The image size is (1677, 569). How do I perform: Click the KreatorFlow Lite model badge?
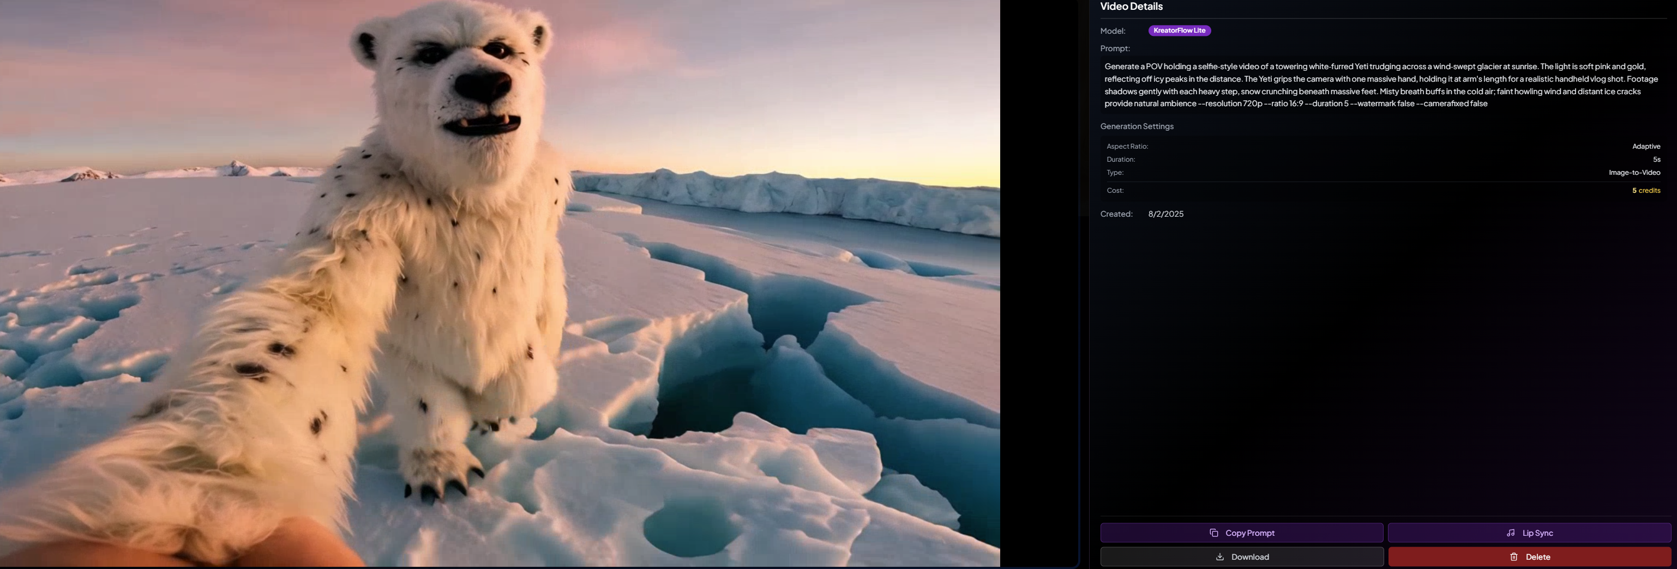(x=1179, y=30)
